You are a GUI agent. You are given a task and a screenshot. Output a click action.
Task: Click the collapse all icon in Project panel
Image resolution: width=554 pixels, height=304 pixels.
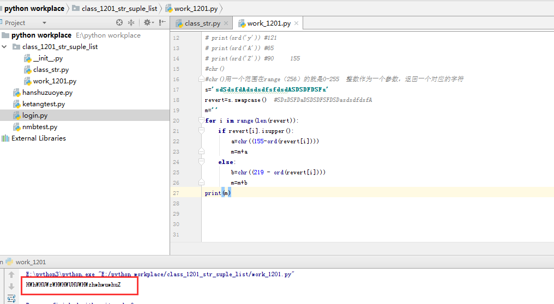tap(131, 23)
